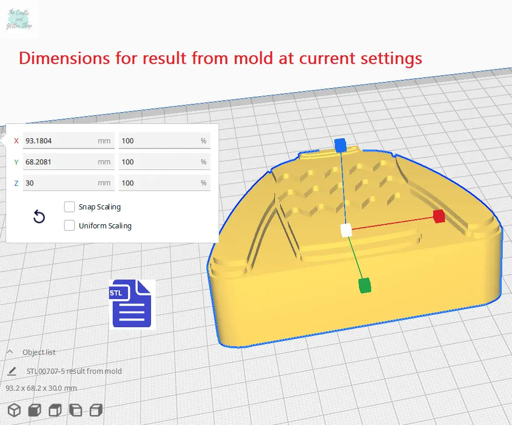
Task: Click the Y dimension field showing 68.2081
Action: [60, 162]
